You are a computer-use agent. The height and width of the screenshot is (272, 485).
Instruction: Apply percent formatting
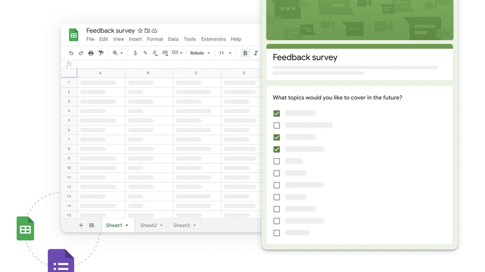tap(145, 53)
